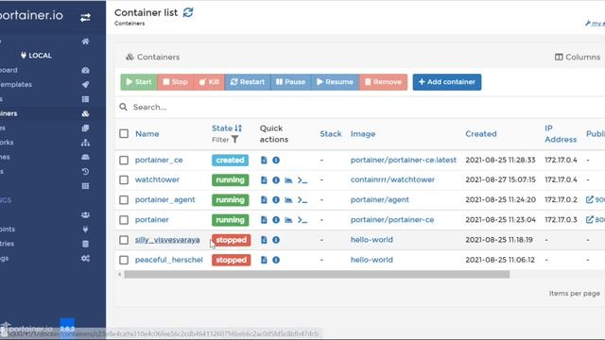
Task: Check the peaceful_herschel row checkbox
Action: click(x=124, y=260)
